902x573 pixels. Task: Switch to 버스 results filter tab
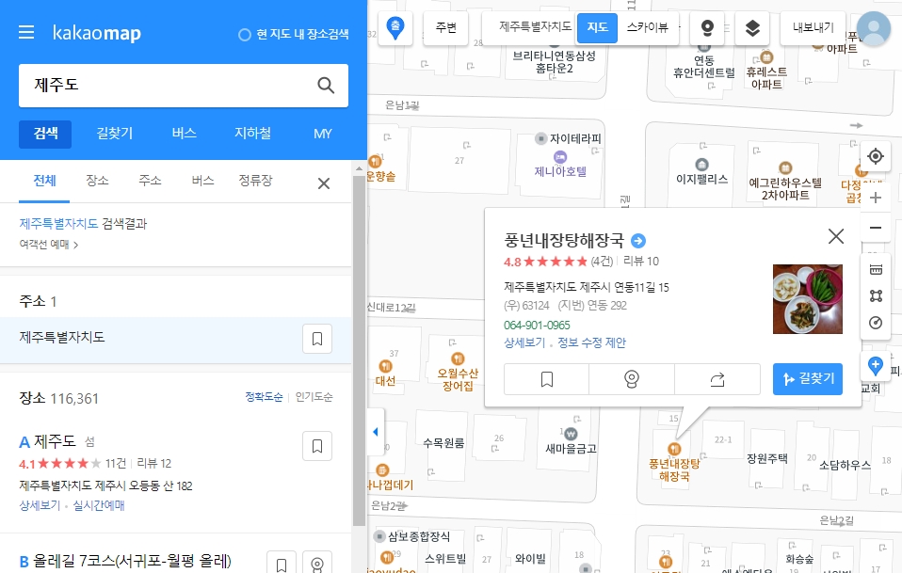click(202, 181)
